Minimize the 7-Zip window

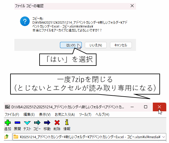[132, 107]
